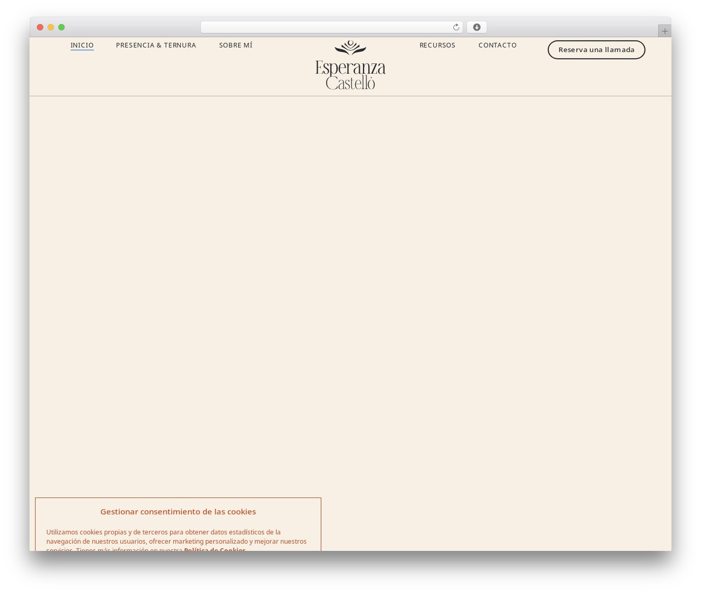Open the browser downloads icon

tap(476, 27)
